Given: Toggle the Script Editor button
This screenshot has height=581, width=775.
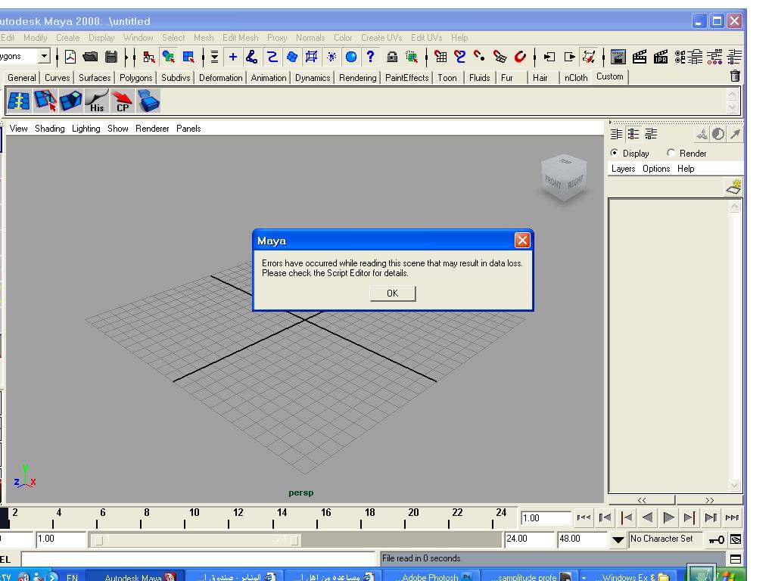Looking at the screenshot, I should pos(736,559).
